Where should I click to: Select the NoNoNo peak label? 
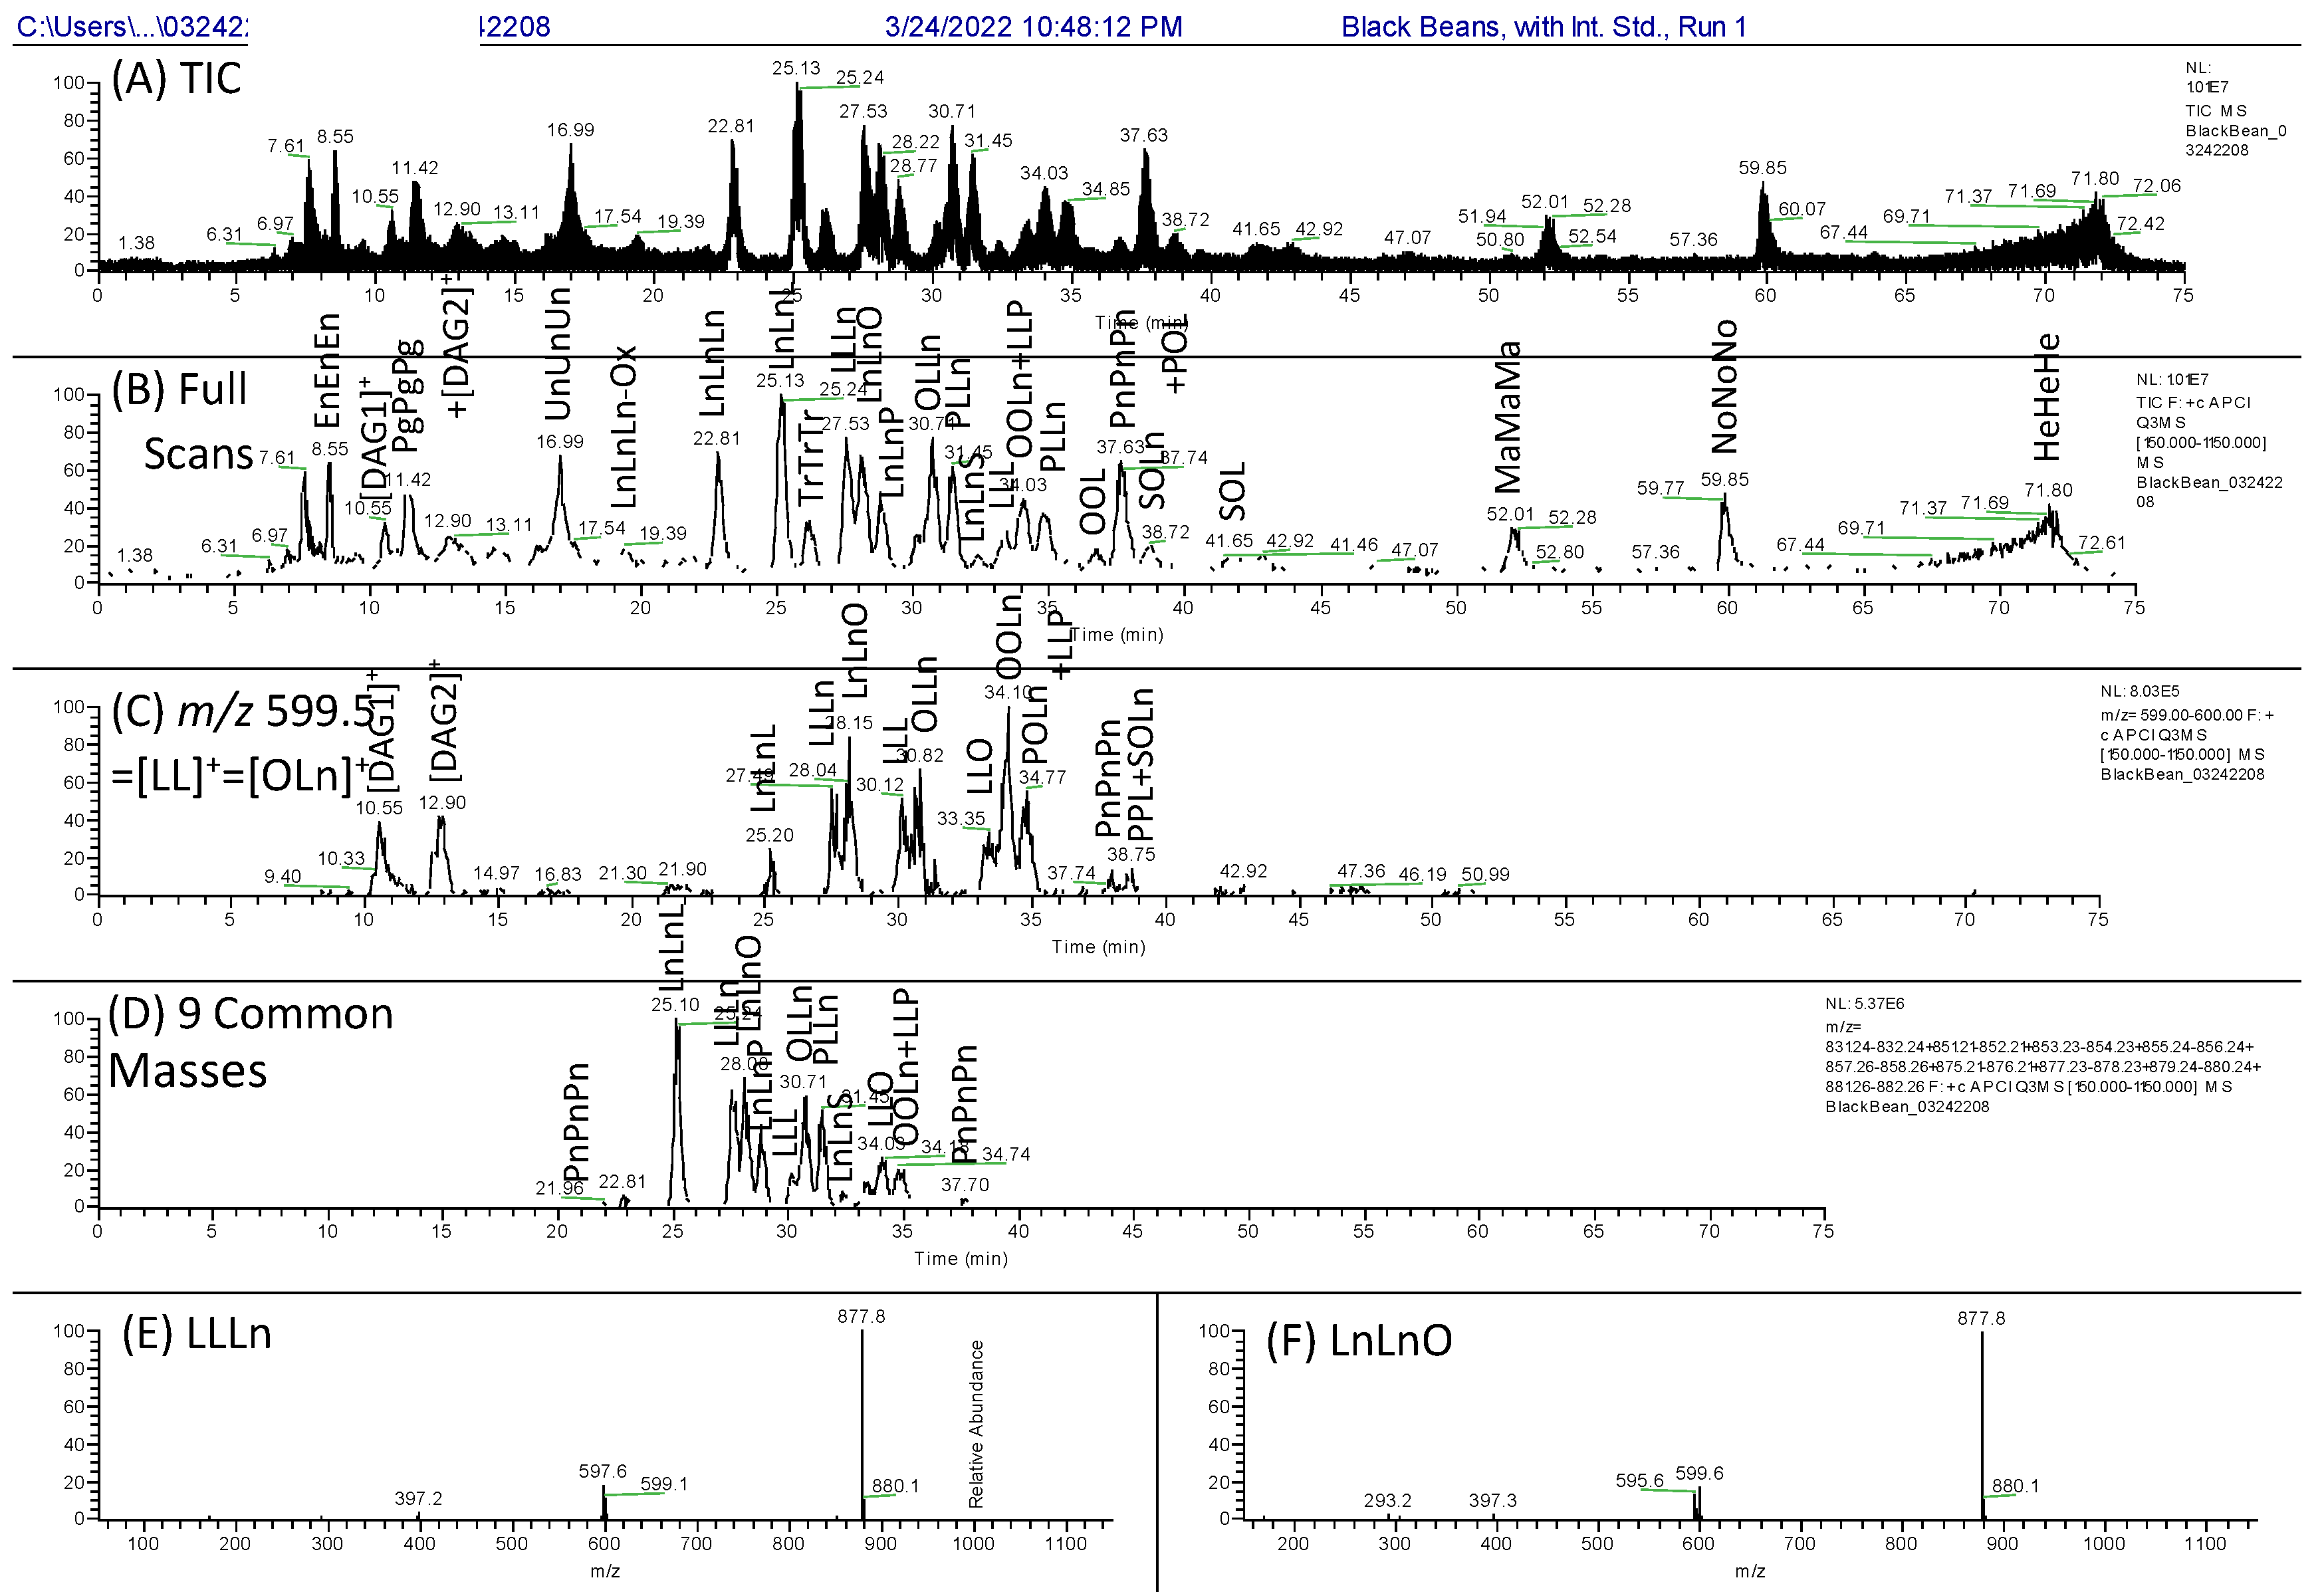[x=1724, y=386]
